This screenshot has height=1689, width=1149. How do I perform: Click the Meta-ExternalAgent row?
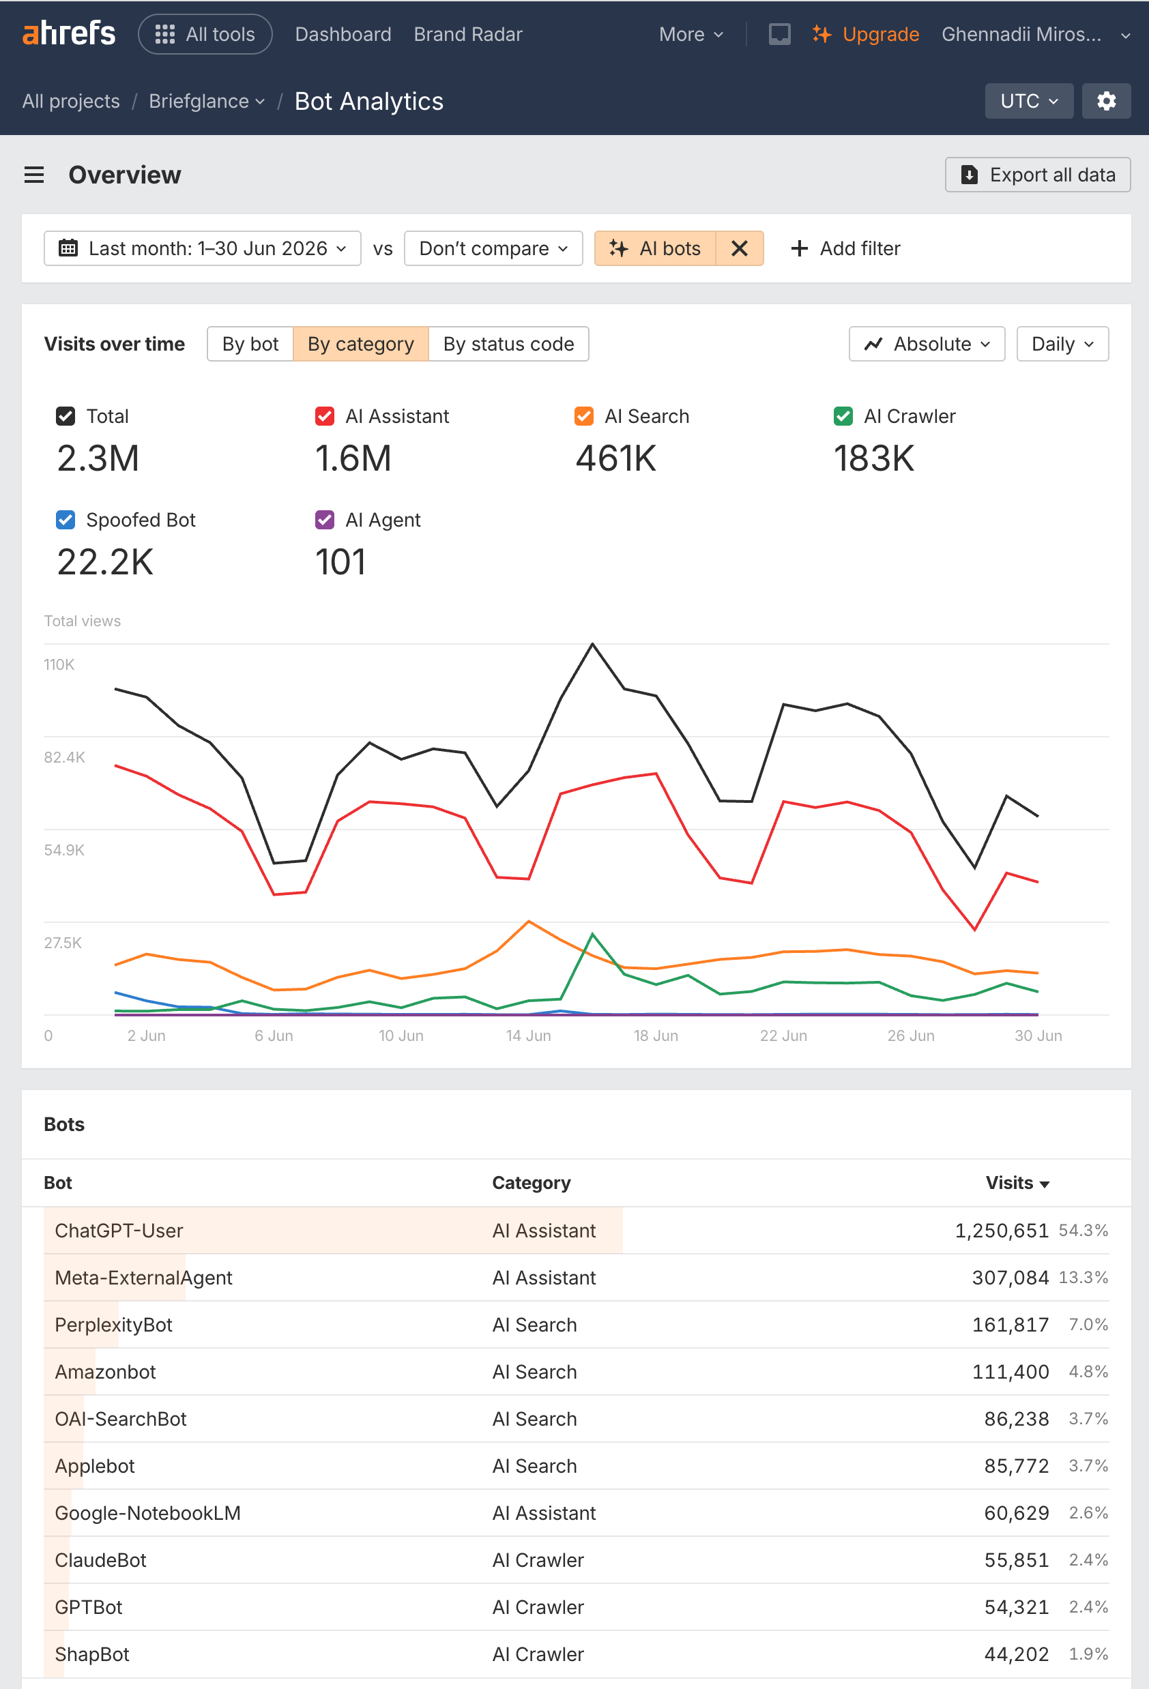(577, 1278)
